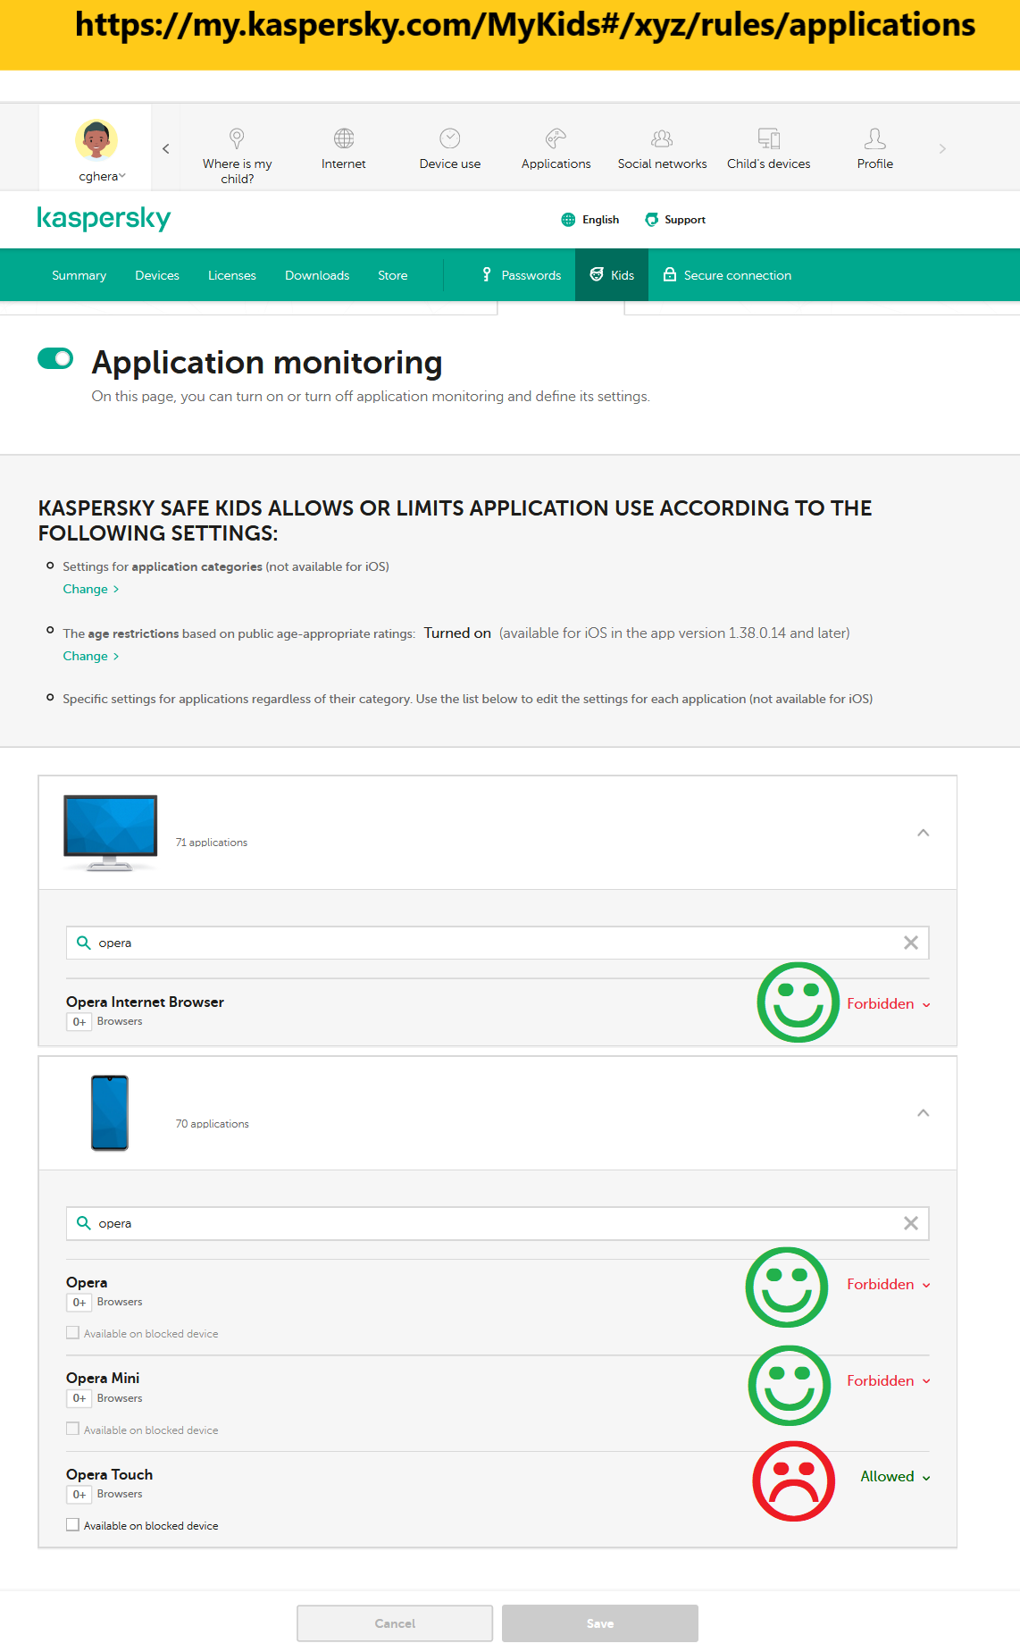The width and height of the screenshot is (1020, 1652).
Task: Toggle the Application monitoring switch
Action: pyautogui.click(x=55, y=358)
